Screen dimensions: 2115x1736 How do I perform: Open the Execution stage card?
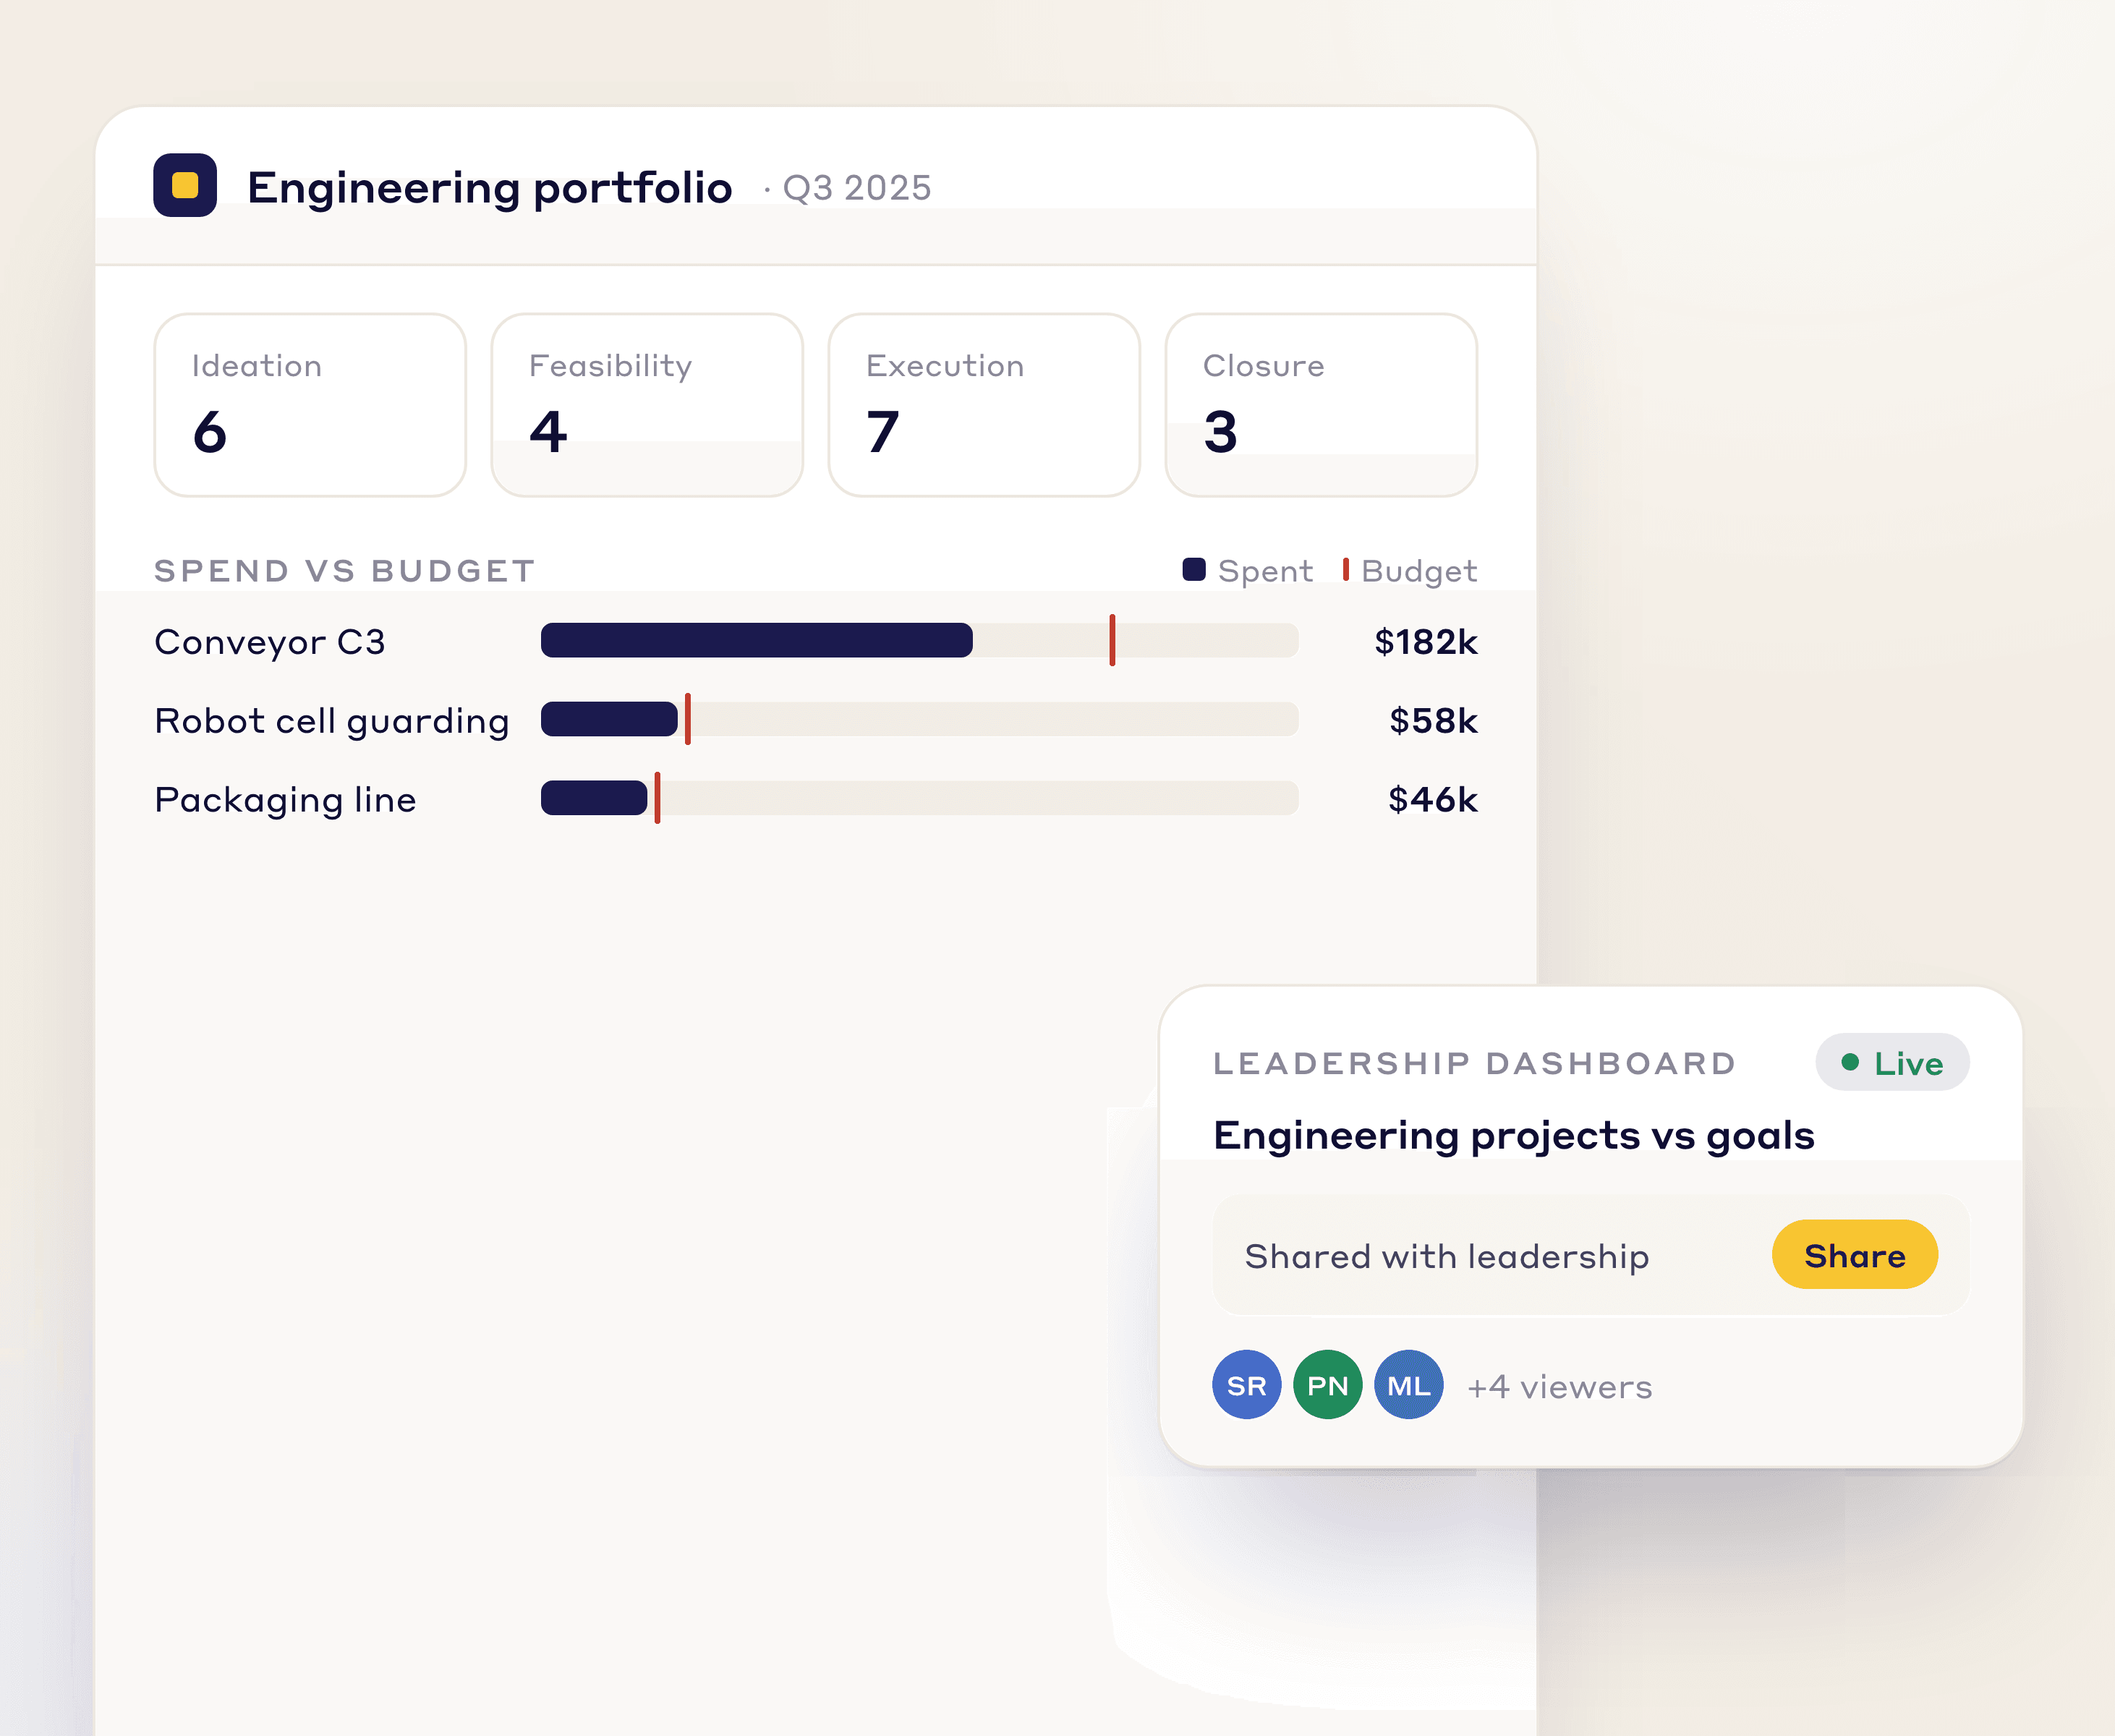984,405
